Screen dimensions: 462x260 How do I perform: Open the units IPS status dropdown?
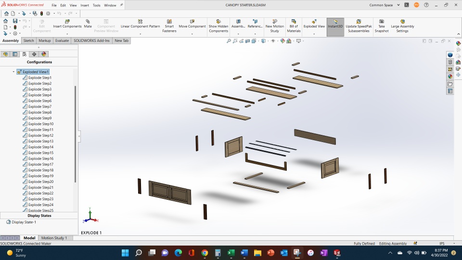pyautogui.click(x=454, y=244)
